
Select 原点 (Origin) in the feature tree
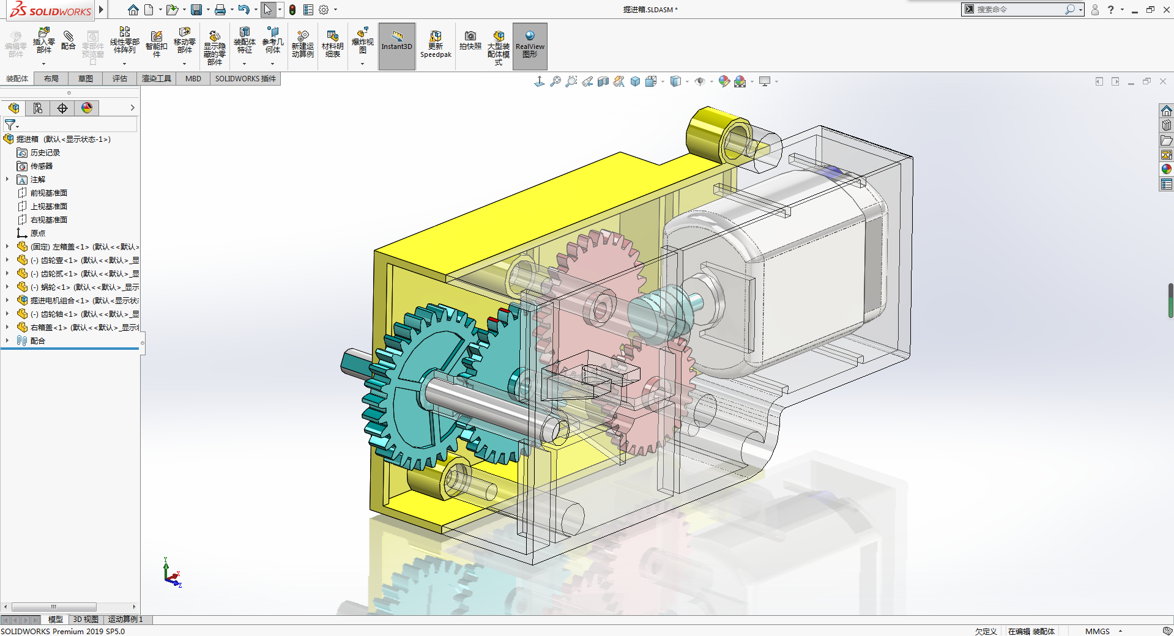38,233
